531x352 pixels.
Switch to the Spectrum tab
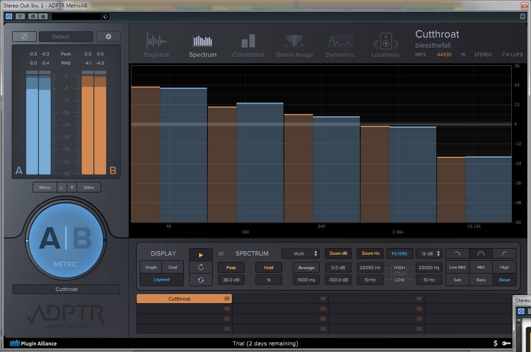[x=203, y=44]
